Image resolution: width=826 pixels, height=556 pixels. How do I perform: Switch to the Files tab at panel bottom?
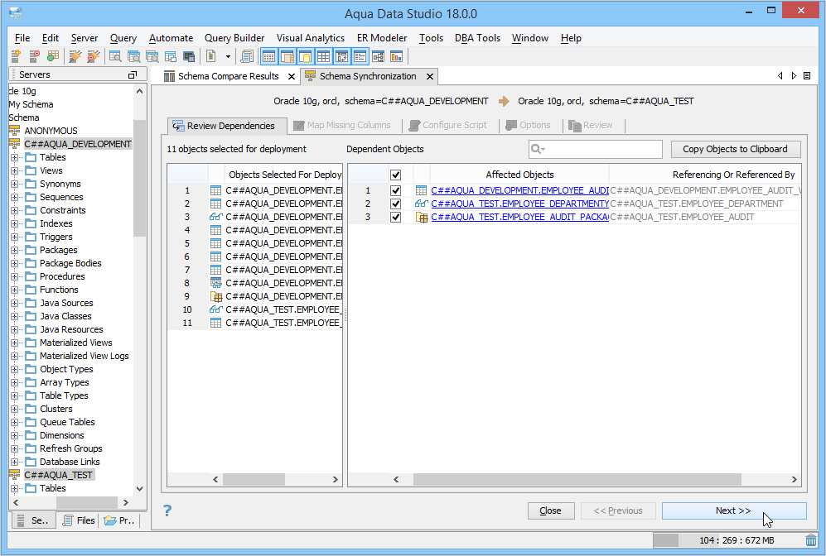click(x=80, y=520)
